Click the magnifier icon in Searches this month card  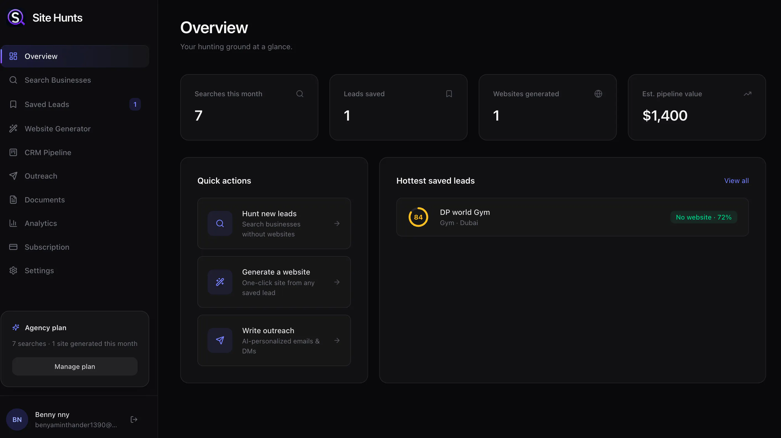(300, 94)
